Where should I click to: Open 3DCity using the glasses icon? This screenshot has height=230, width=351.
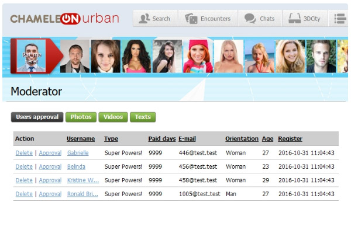(x=294, y=18)
